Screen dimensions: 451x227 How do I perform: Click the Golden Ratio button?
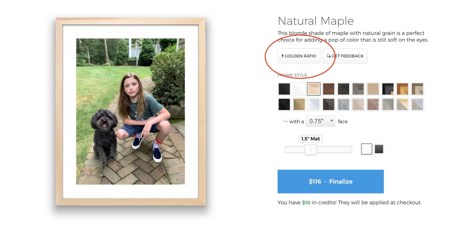coord(299,56)
